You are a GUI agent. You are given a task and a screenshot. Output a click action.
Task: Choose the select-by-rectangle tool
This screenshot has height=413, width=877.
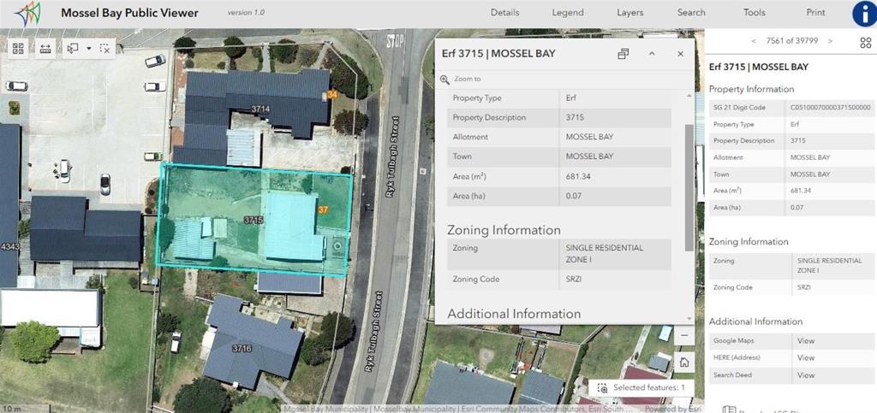pos(73,48)
